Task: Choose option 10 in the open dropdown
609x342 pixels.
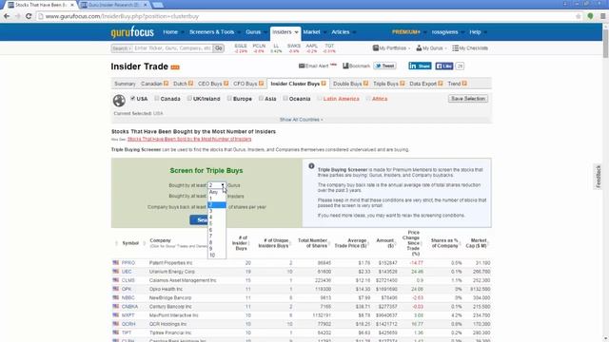Action: coord(217,256)
